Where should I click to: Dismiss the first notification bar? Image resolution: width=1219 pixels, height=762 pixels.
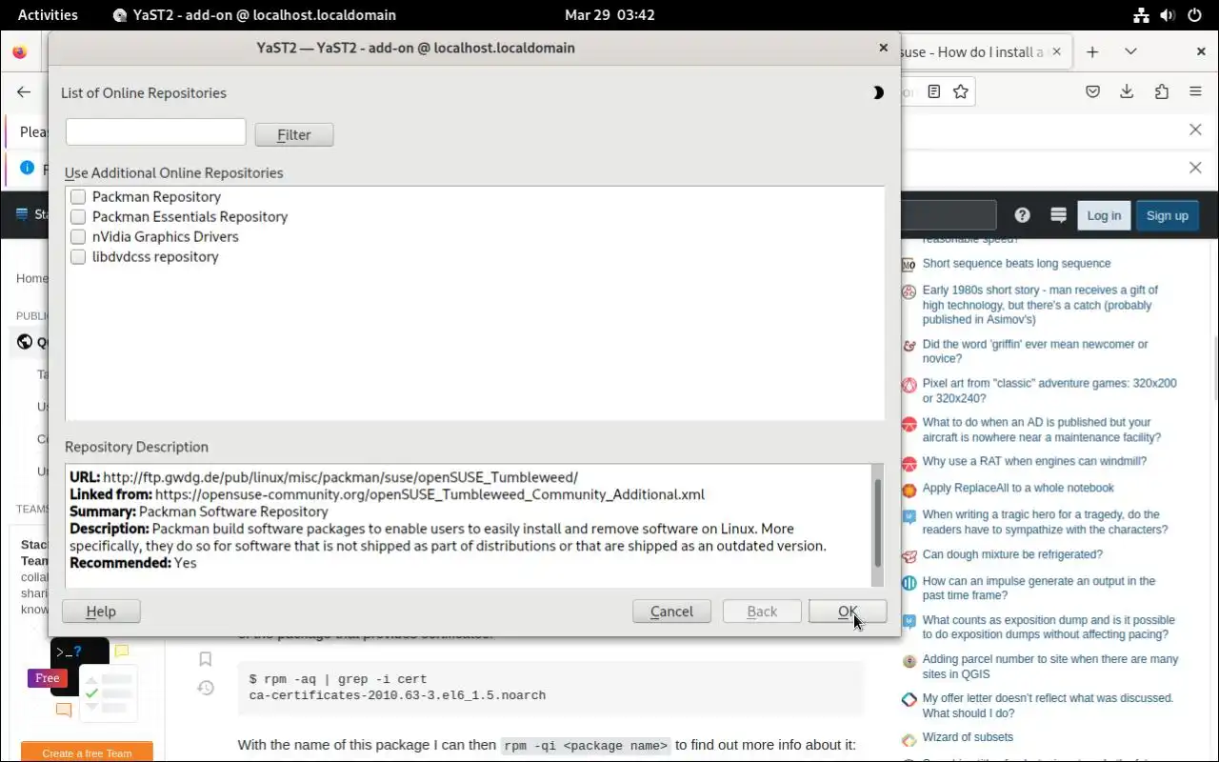pyautogui.click(x=1195, y=130)
